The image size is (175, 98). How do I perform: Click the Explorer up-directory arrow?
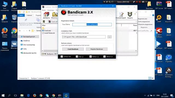pos(30,31)
